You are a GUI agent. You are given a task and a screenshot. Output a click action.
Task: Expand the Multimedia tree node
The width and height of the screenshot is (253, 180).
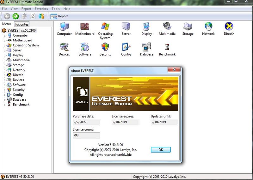pos(4,60)
